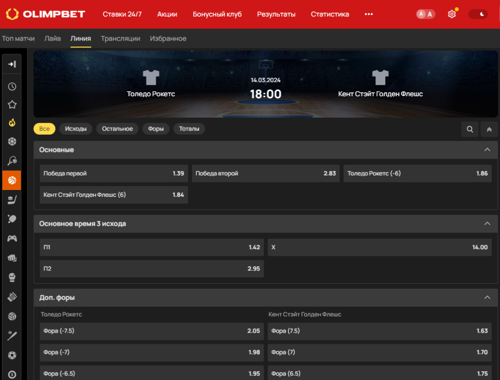Bet on Победа второй 2.83
The height and width of the screenshot is (380, 500).
[266, 173]
